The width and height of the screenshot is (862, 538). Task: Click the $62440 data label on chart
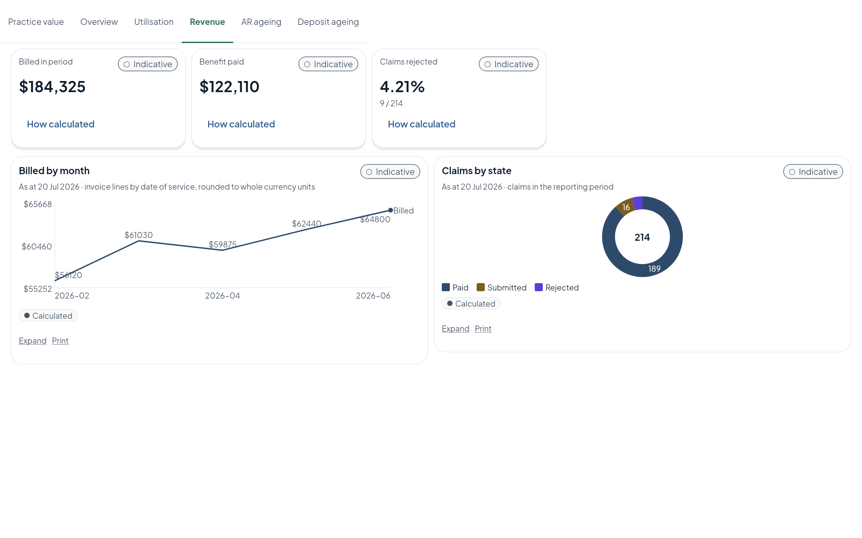click(x=306, y=224)
